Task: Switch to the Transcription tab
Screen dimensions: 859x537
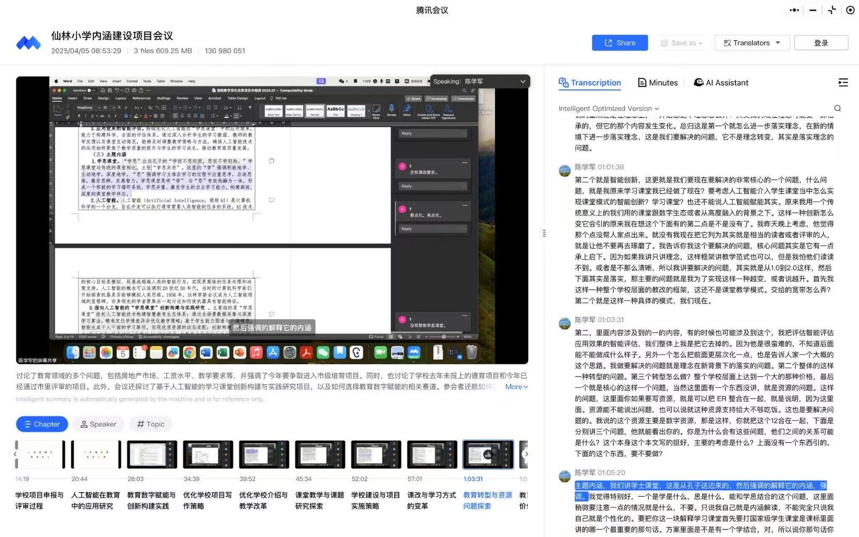Action: pos(589,83)
